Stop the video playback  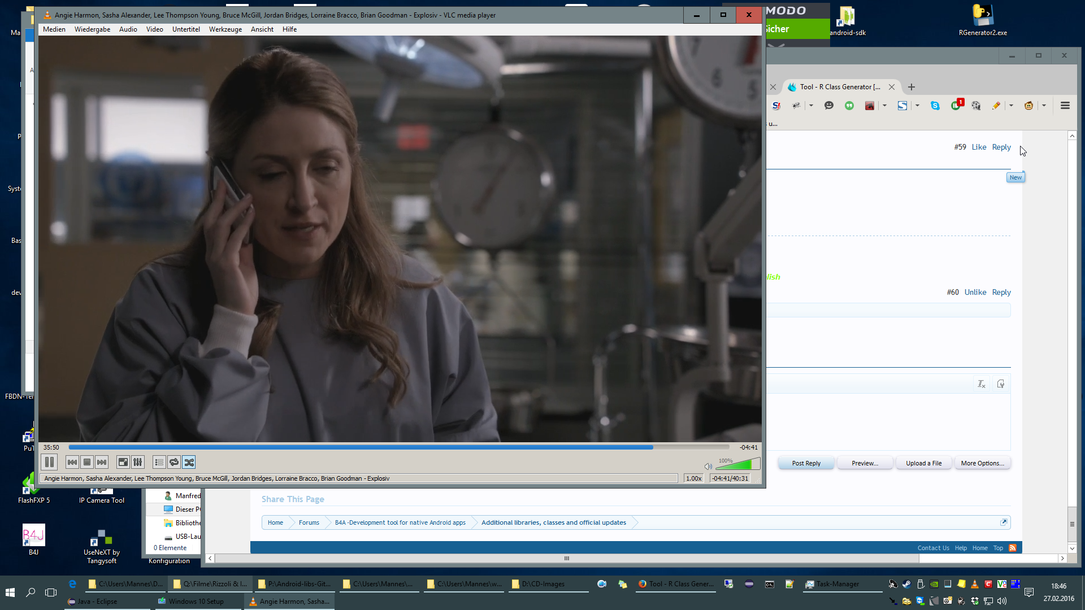87,462
